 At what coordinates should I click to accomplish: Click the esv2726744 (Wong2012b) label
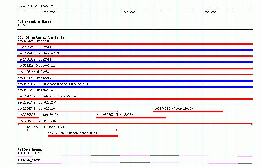[x=37, y=121]
